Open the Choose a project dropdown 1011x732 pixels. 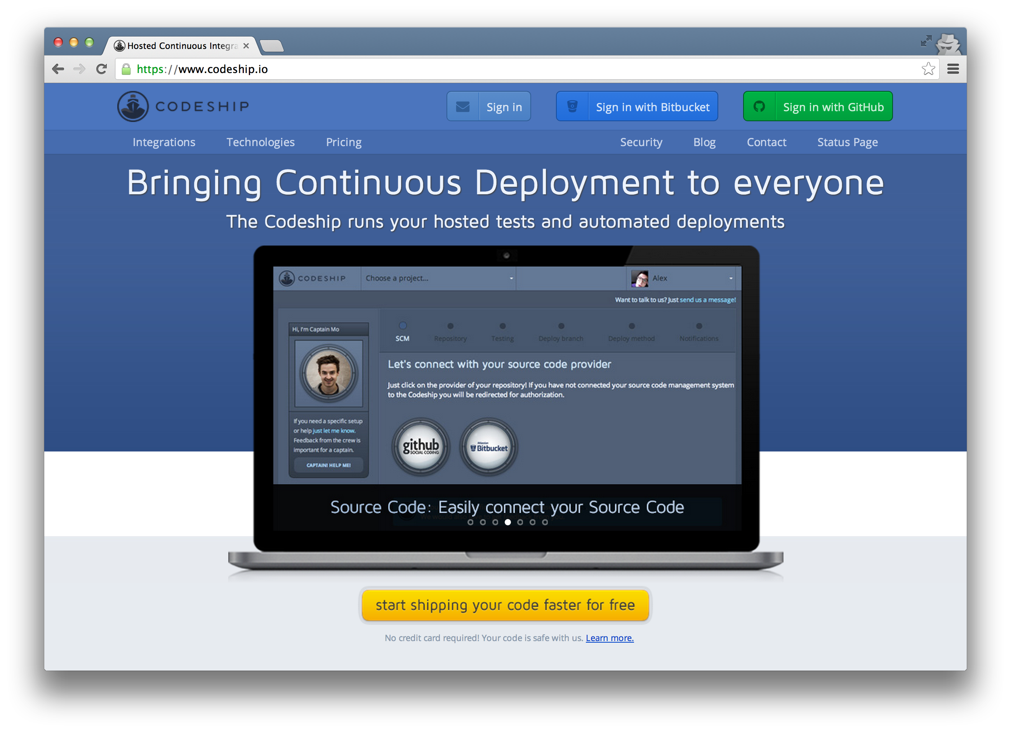[439, 278]
